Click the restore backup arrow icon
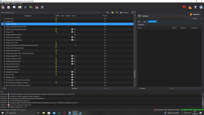Viewport: 204px width, 115px height. (x=117, y=13)
